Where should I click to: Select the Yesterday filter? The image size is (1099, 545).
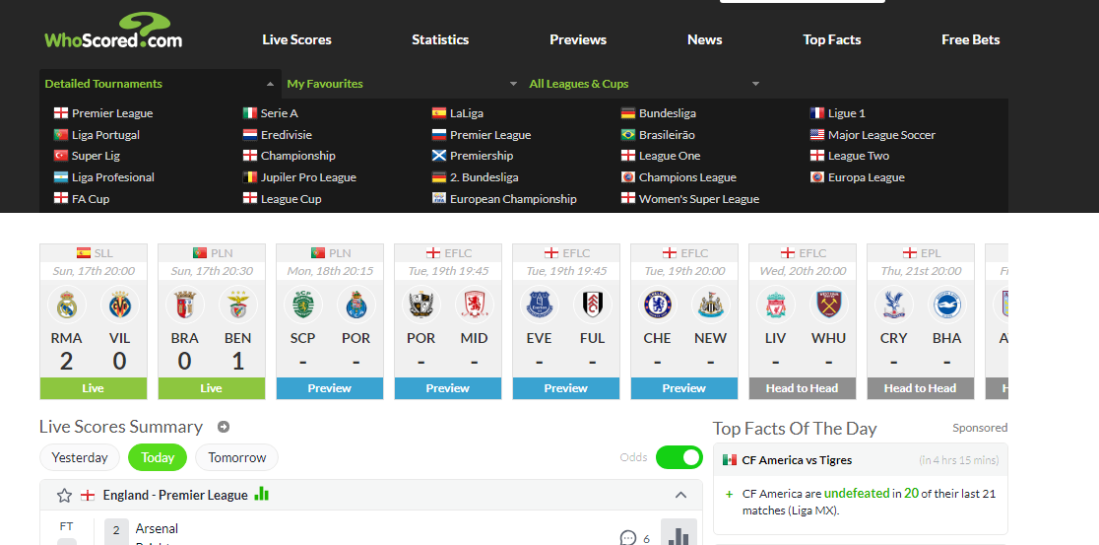click(x=80, y=457)
